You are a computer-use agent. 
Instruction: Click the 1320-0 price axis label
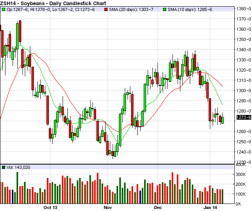click(244, 70)
